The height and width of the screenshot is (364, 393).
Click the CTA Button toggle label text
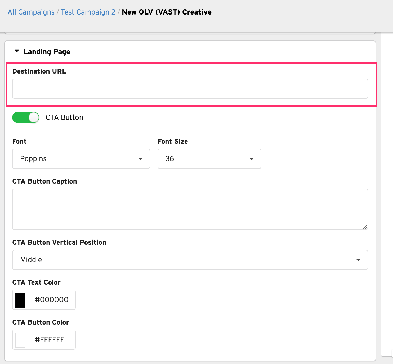(x=64, y=117)
